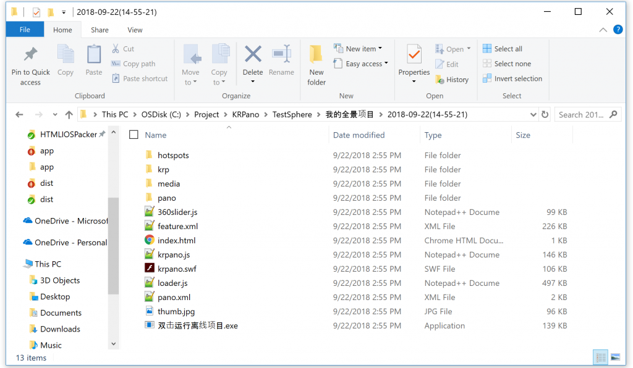The width and height of the screenshot is (633, 368).
Task: Switch to Large icons view in status bar
Action: [x=616, y=357]
